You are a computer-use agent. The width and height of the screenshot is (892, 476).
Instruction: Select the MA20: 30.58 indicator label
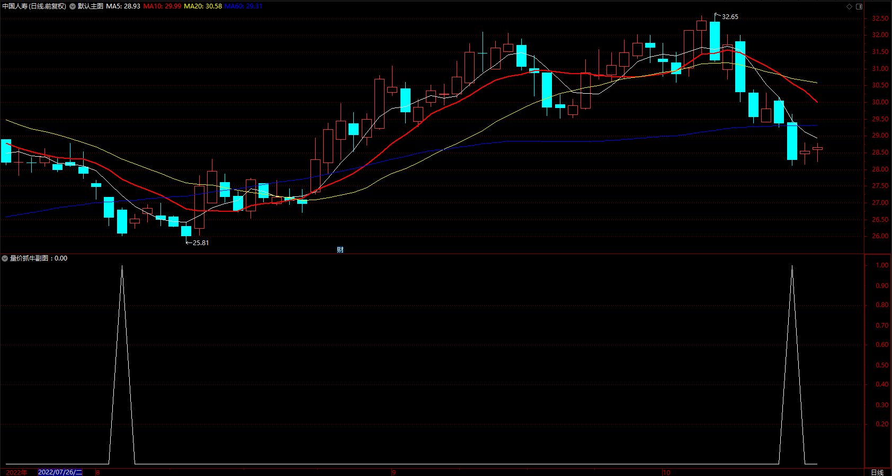point(203,6)
